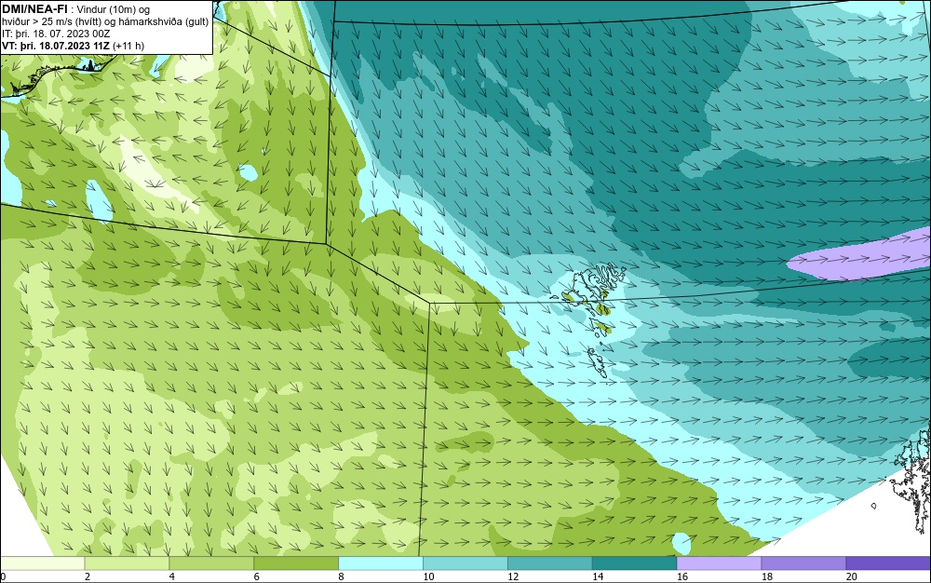
Task: Click the 'VT: þri. 18.07.2023 11Z' text
Action: point(56,46)
